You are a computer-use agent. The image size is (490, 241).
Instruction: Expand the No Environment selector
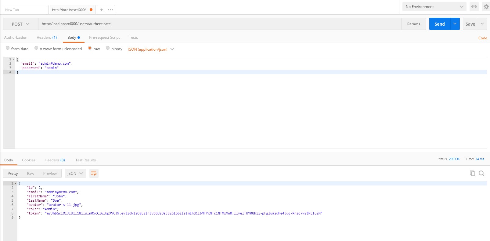point(434,7)
